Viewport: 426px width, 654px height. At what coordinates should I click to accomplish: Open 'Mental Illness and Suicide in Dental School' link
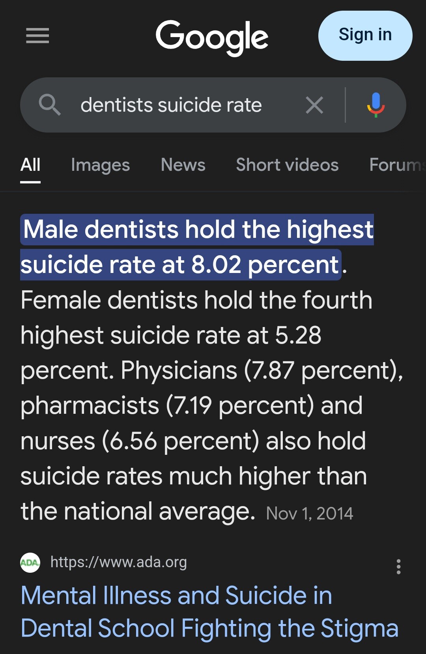209,611
